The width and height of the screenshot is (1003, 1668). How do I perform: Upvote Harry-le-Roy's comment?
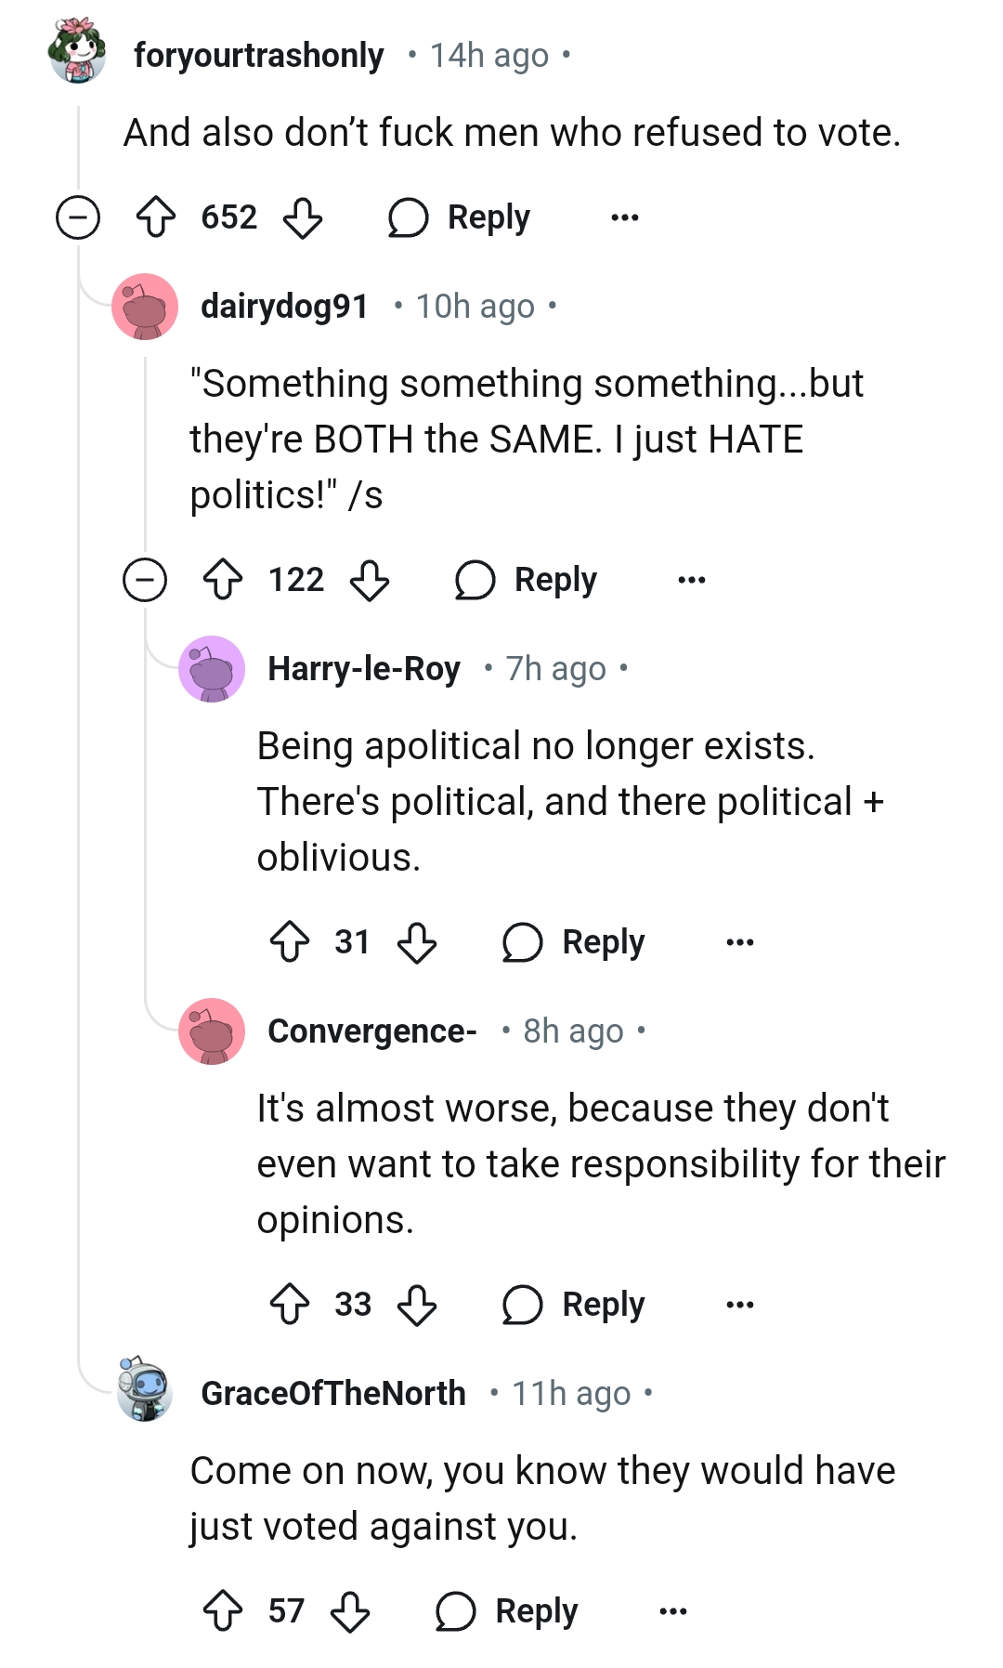[290, 942]
